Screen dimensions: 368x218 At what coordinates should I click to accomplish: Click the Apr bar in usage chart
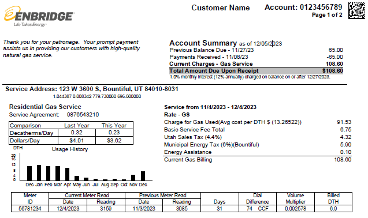coord(68,174)
